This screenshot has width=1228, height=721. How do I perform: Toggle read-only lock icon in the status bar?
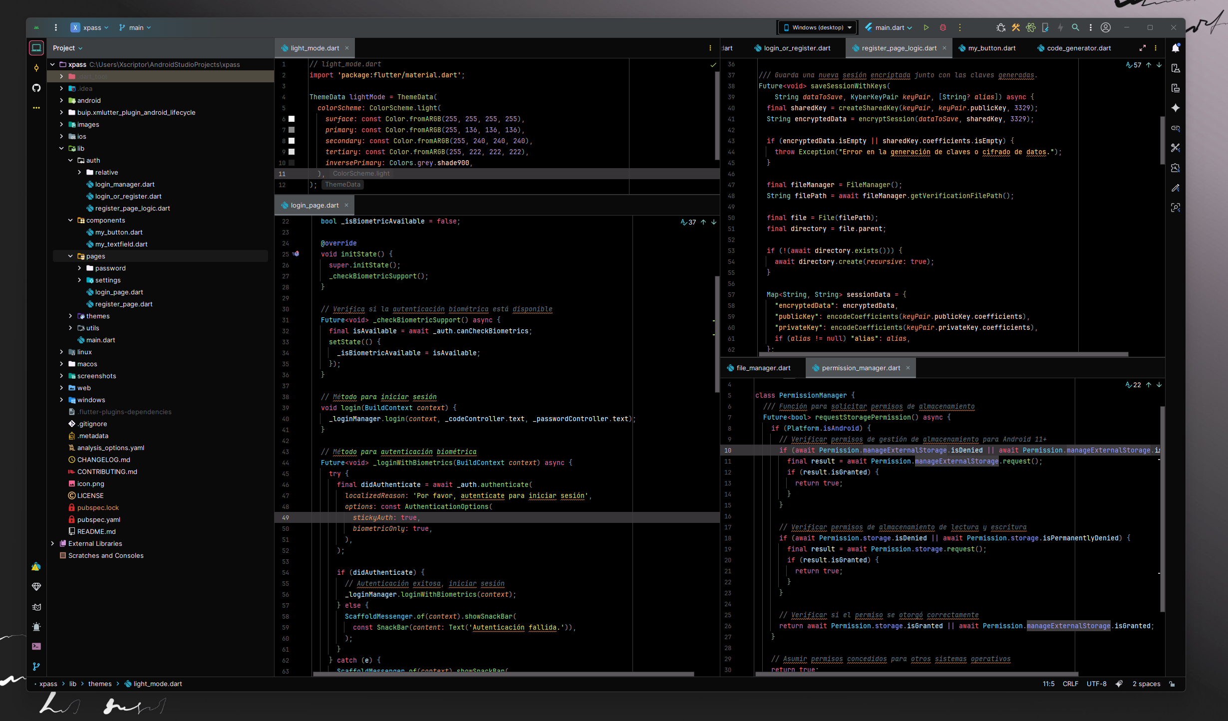[x=1172, y=684]
